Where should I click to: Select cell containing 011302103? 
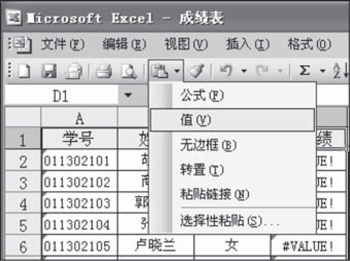click(79, 203)
